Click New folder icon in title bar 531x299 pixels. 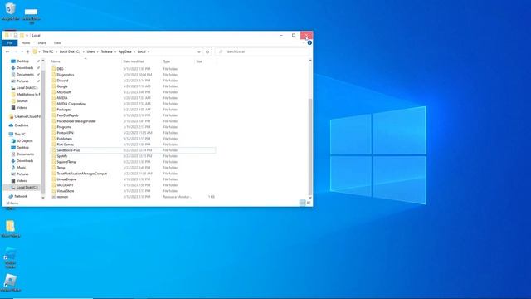(22, 35)
